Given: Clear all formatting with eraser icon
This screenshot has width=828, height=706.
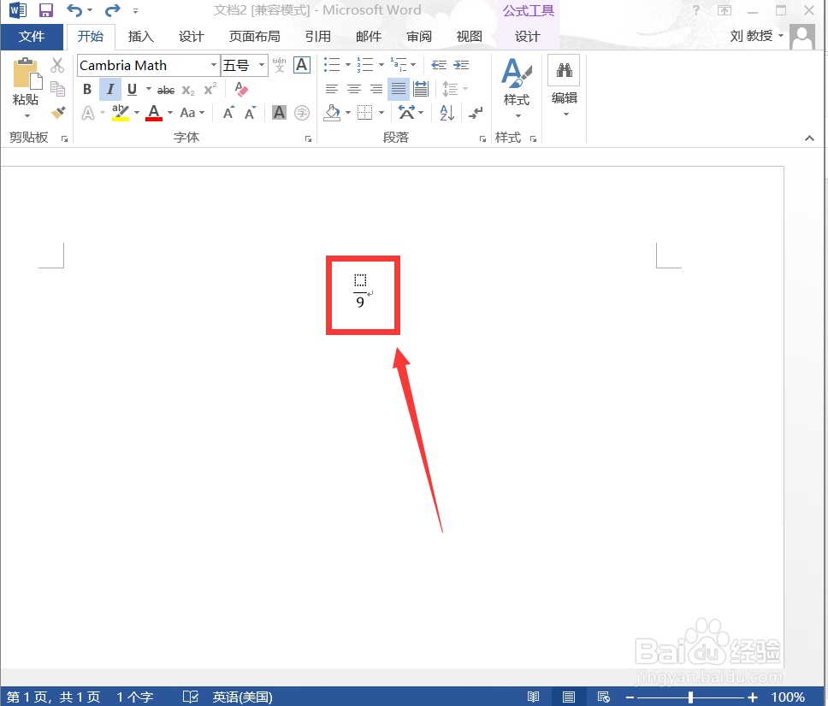Looking at the screenshot, I should click(x=241, y=89).
